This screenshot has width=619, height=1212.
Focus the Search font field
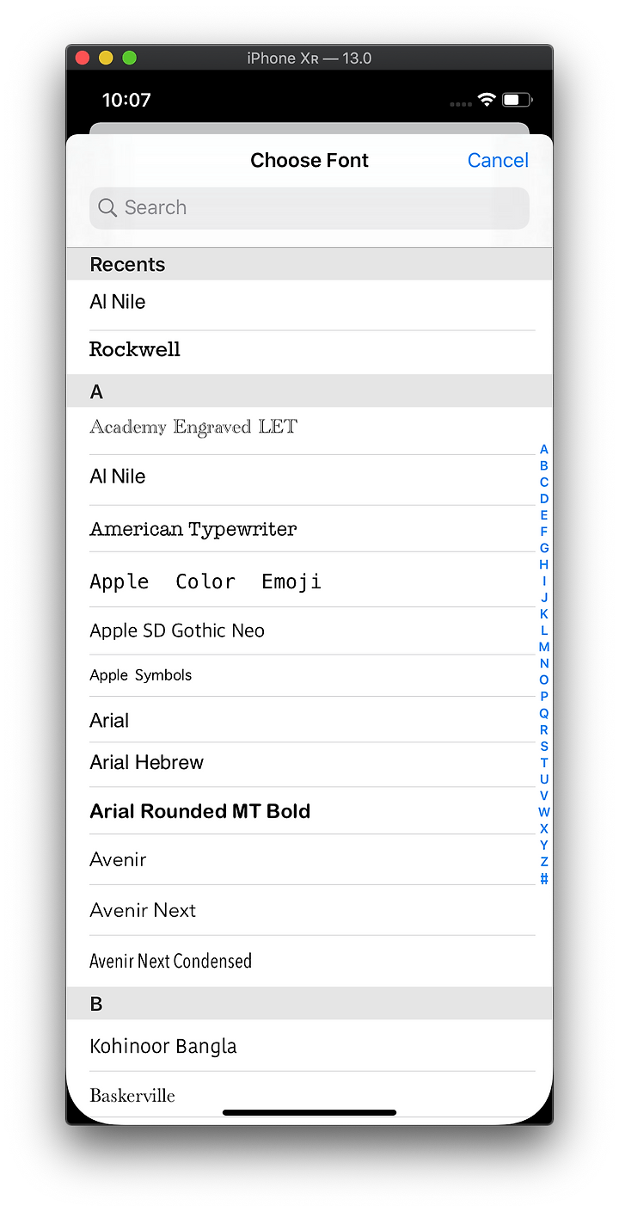tap(309, 208)
